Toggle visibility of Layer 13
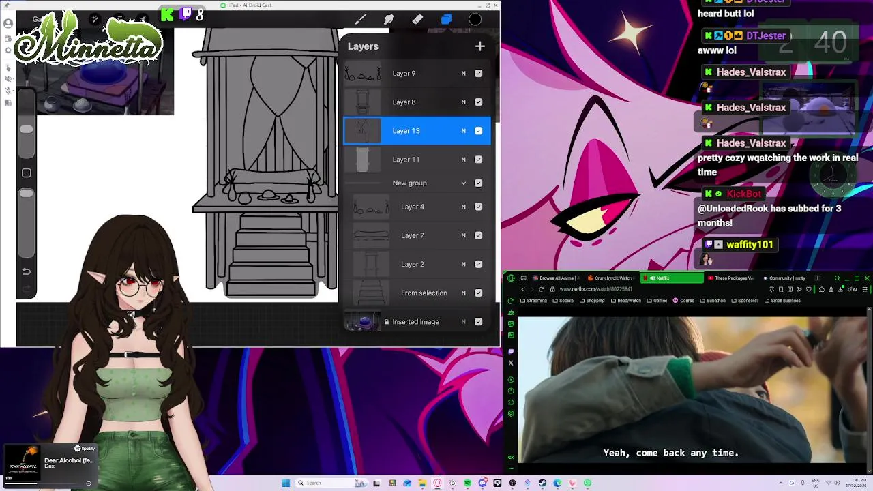873x491 pixels. (479, 130)
